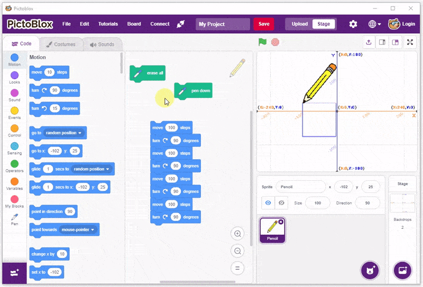
Task: Zoom in on the script workspace
Action: [237, 234]
